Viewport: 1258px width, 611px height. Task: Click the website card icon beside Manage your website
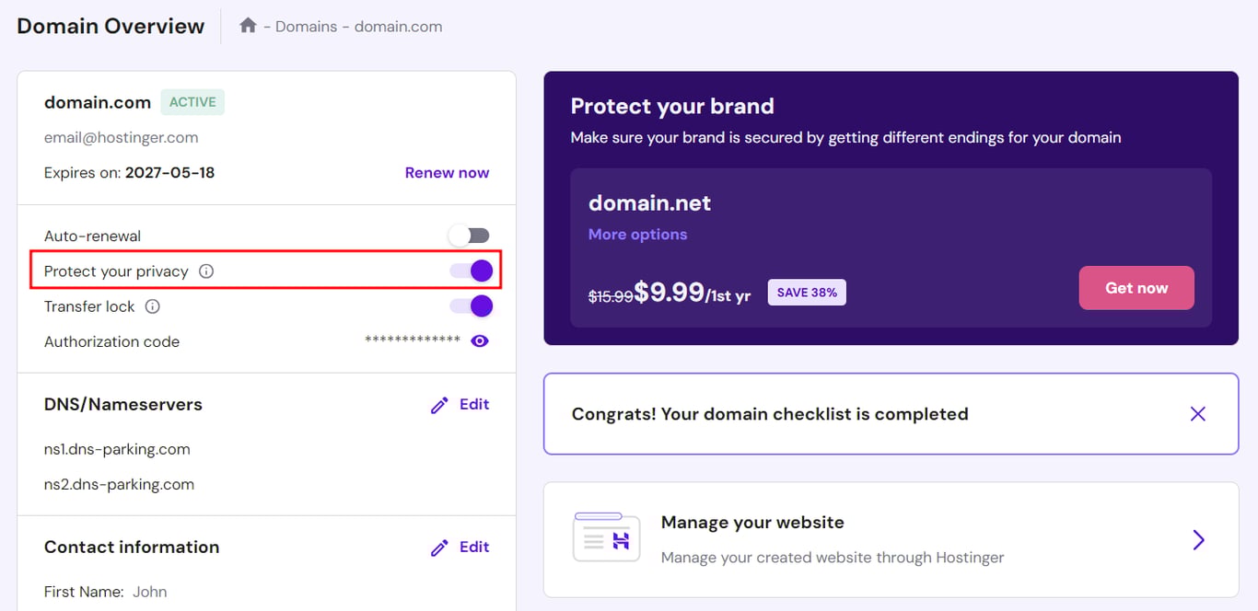click(x=605, y=537)
